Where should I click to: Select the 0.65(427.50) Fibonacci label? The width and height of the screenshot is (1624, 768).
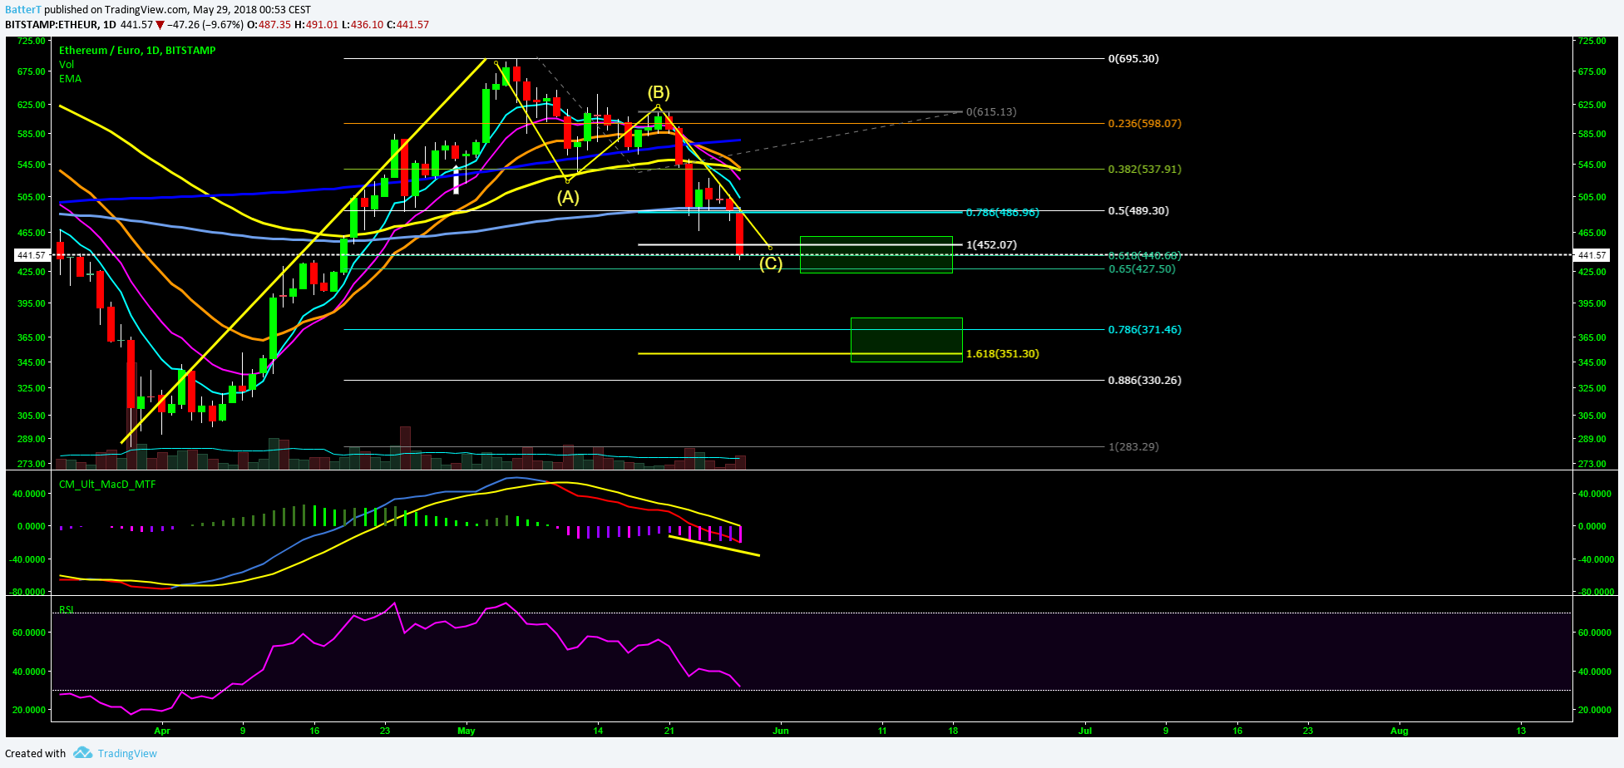[x=1142, y=269]
